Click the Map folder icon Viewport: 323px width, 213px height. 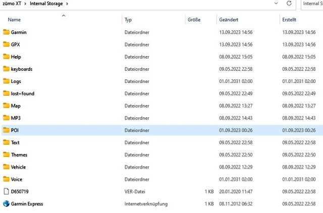(6, 106)
